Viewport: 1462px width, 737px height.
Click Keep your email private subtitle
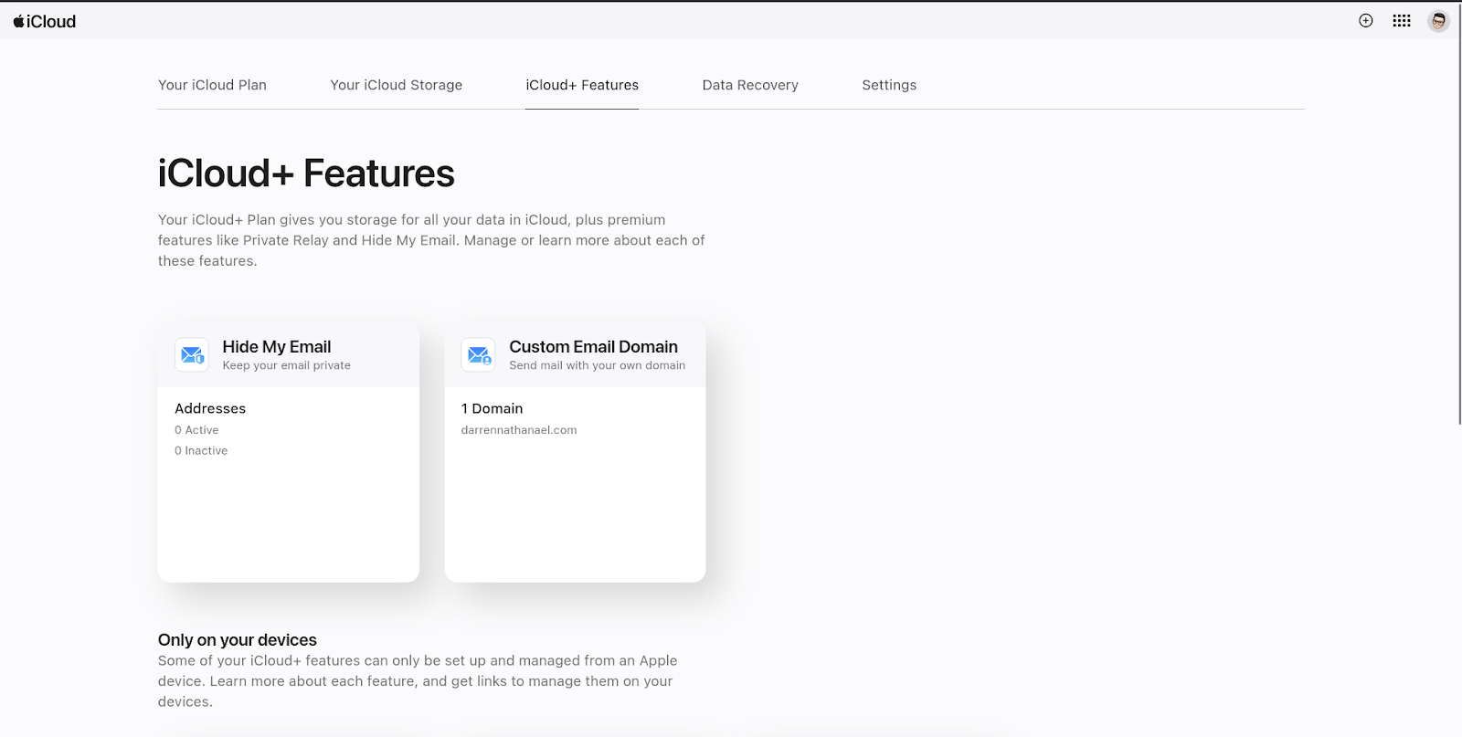tap(286, 365)
